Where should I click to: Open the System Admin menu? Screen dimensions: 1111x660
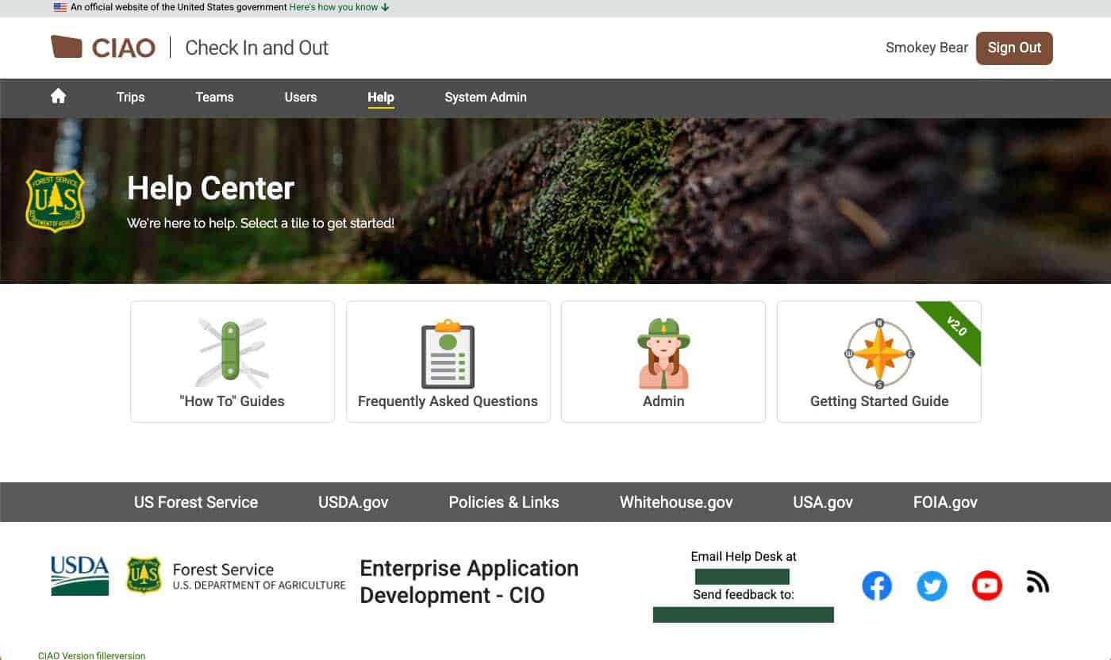485,97
